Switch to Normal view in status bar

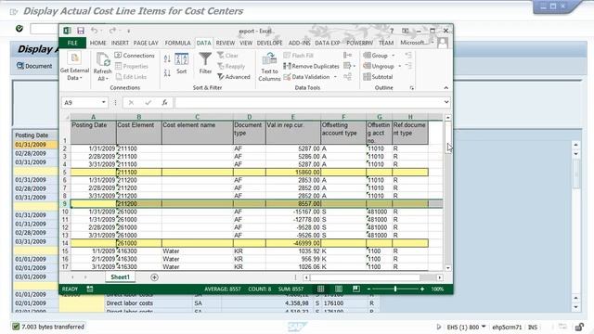tap(320, 289)
